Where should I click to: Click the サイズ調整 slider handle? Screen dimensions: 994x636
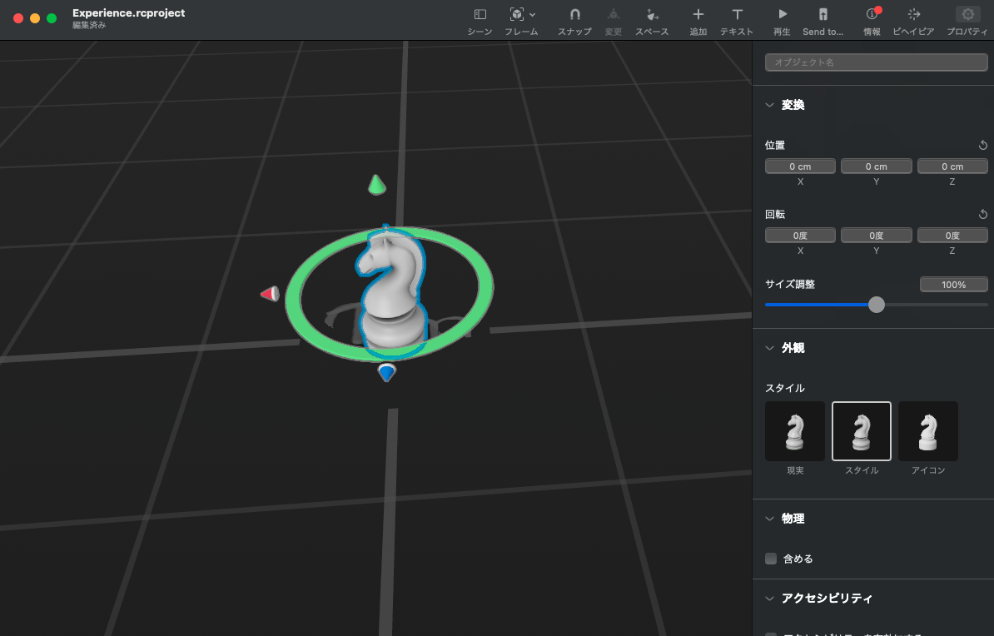(876, 305)
